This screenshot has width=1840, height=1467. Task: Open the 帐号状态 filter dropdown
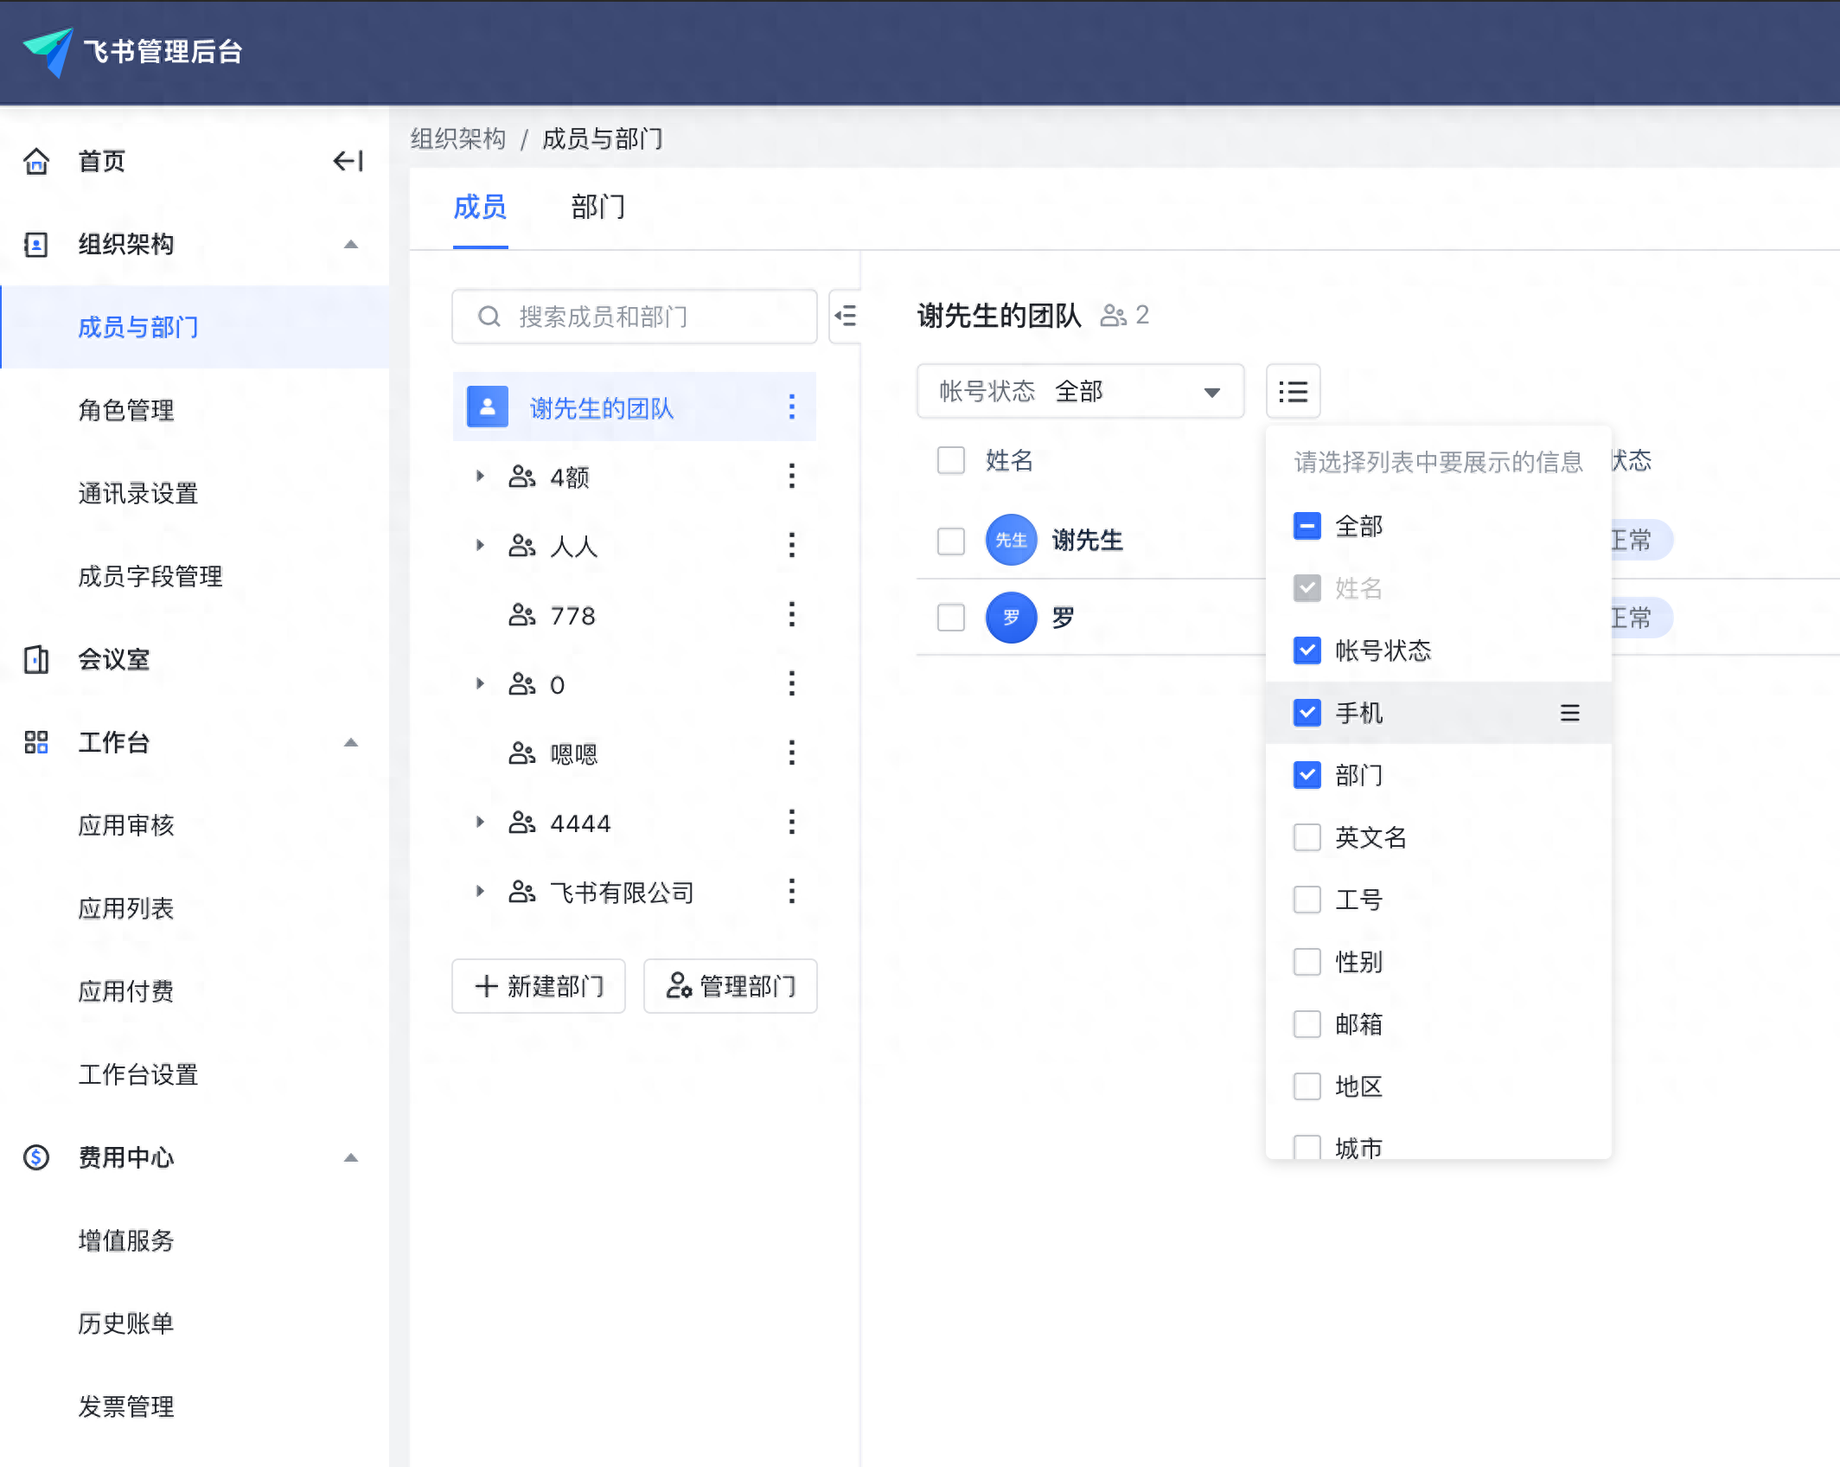tap(1080, 392)
